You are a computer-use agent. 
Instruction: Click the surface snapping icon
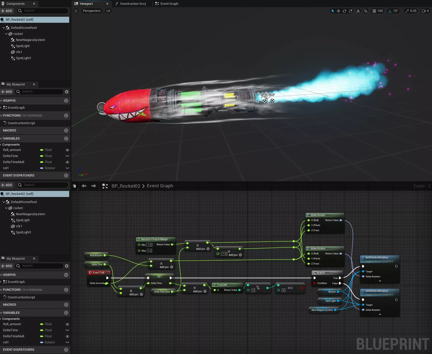366,11
